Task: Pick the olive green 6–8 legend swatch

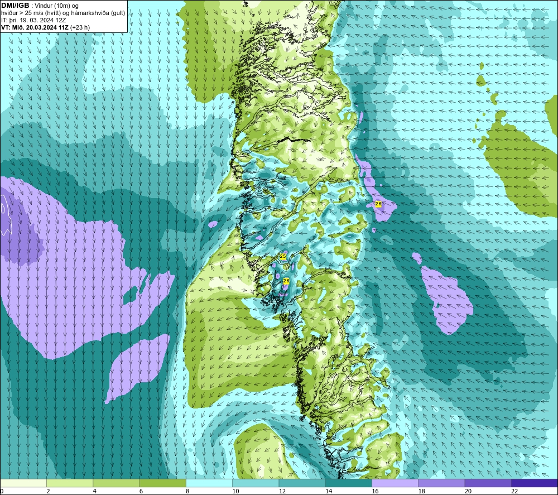Action: click(162, 483)
